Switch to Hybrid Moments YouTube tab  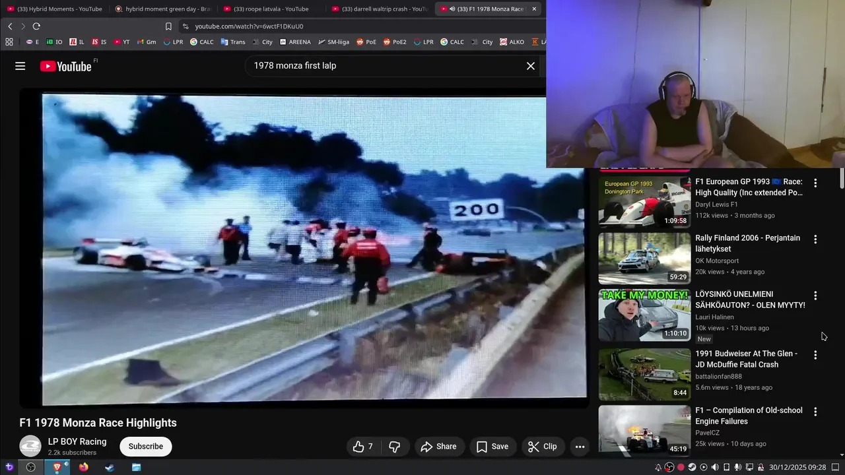pyautogui.click(x=54, y=9)
